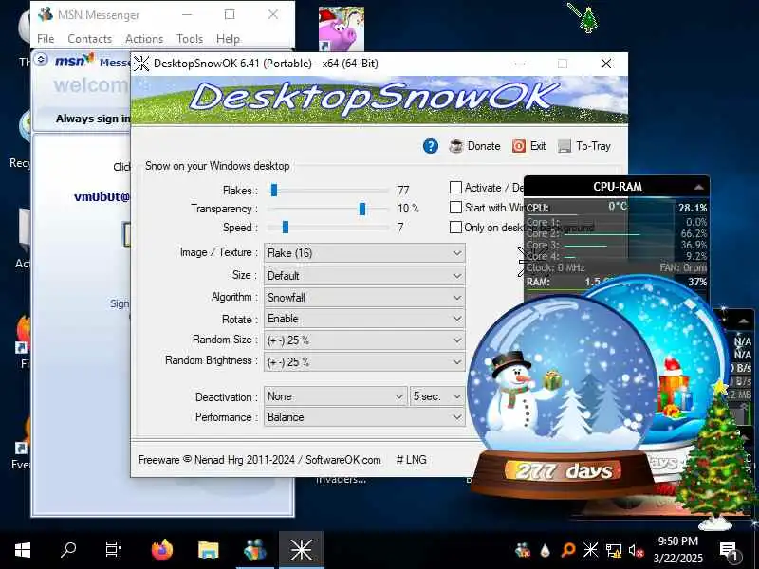This screenshot has width=759, height=569.
Task: Open the Contacts menu in MSN Messenger
Action: coord(89,39)
